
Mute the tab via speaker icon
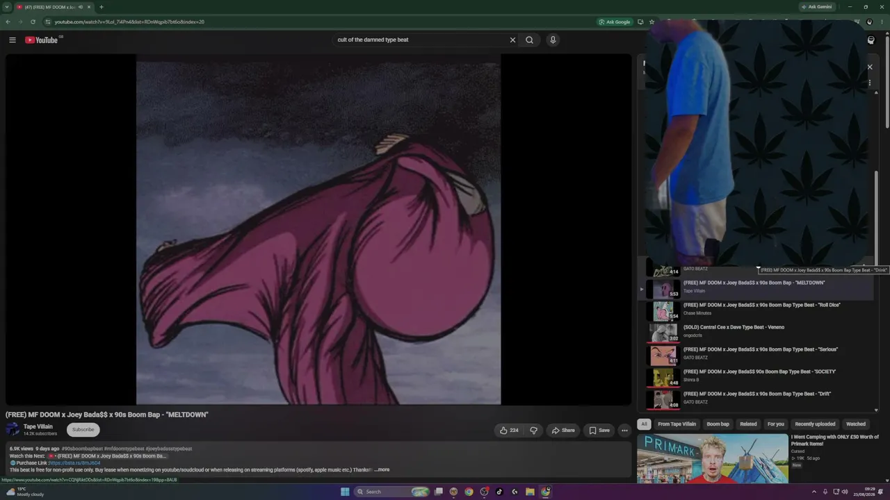tap(81, 7)
